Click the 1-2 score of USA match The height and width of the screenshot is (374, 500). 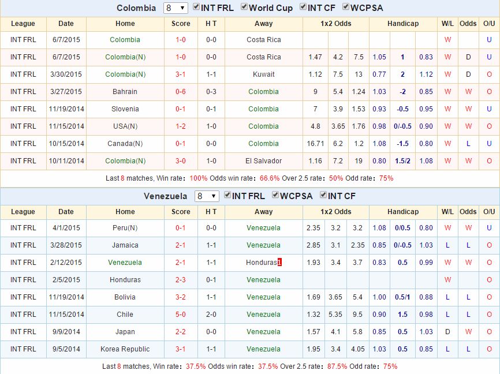(x=181, y=126)
